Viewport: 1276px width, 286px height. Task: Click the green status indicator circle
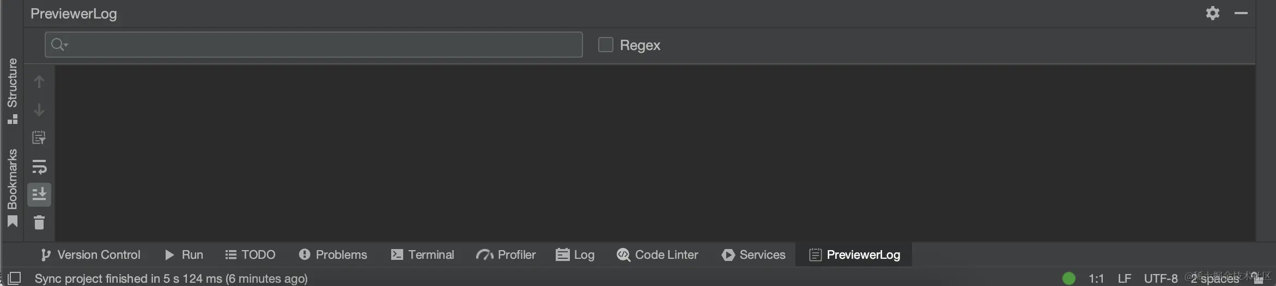pos(1069,278)
